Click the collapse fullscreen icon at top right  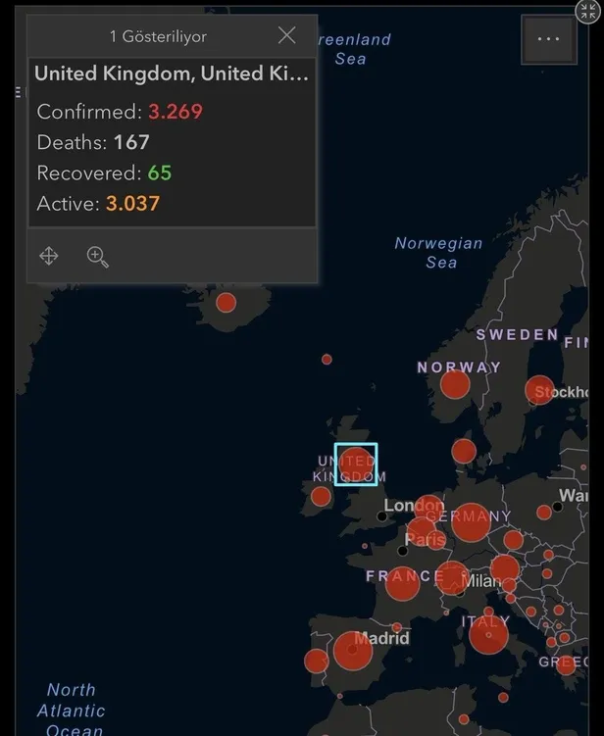(588, 11)
